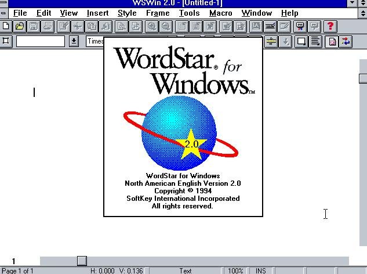This screenshot has width=367, height=274.
Task: Click the vertical scrollbar thumb
Action: click(363, 78)
